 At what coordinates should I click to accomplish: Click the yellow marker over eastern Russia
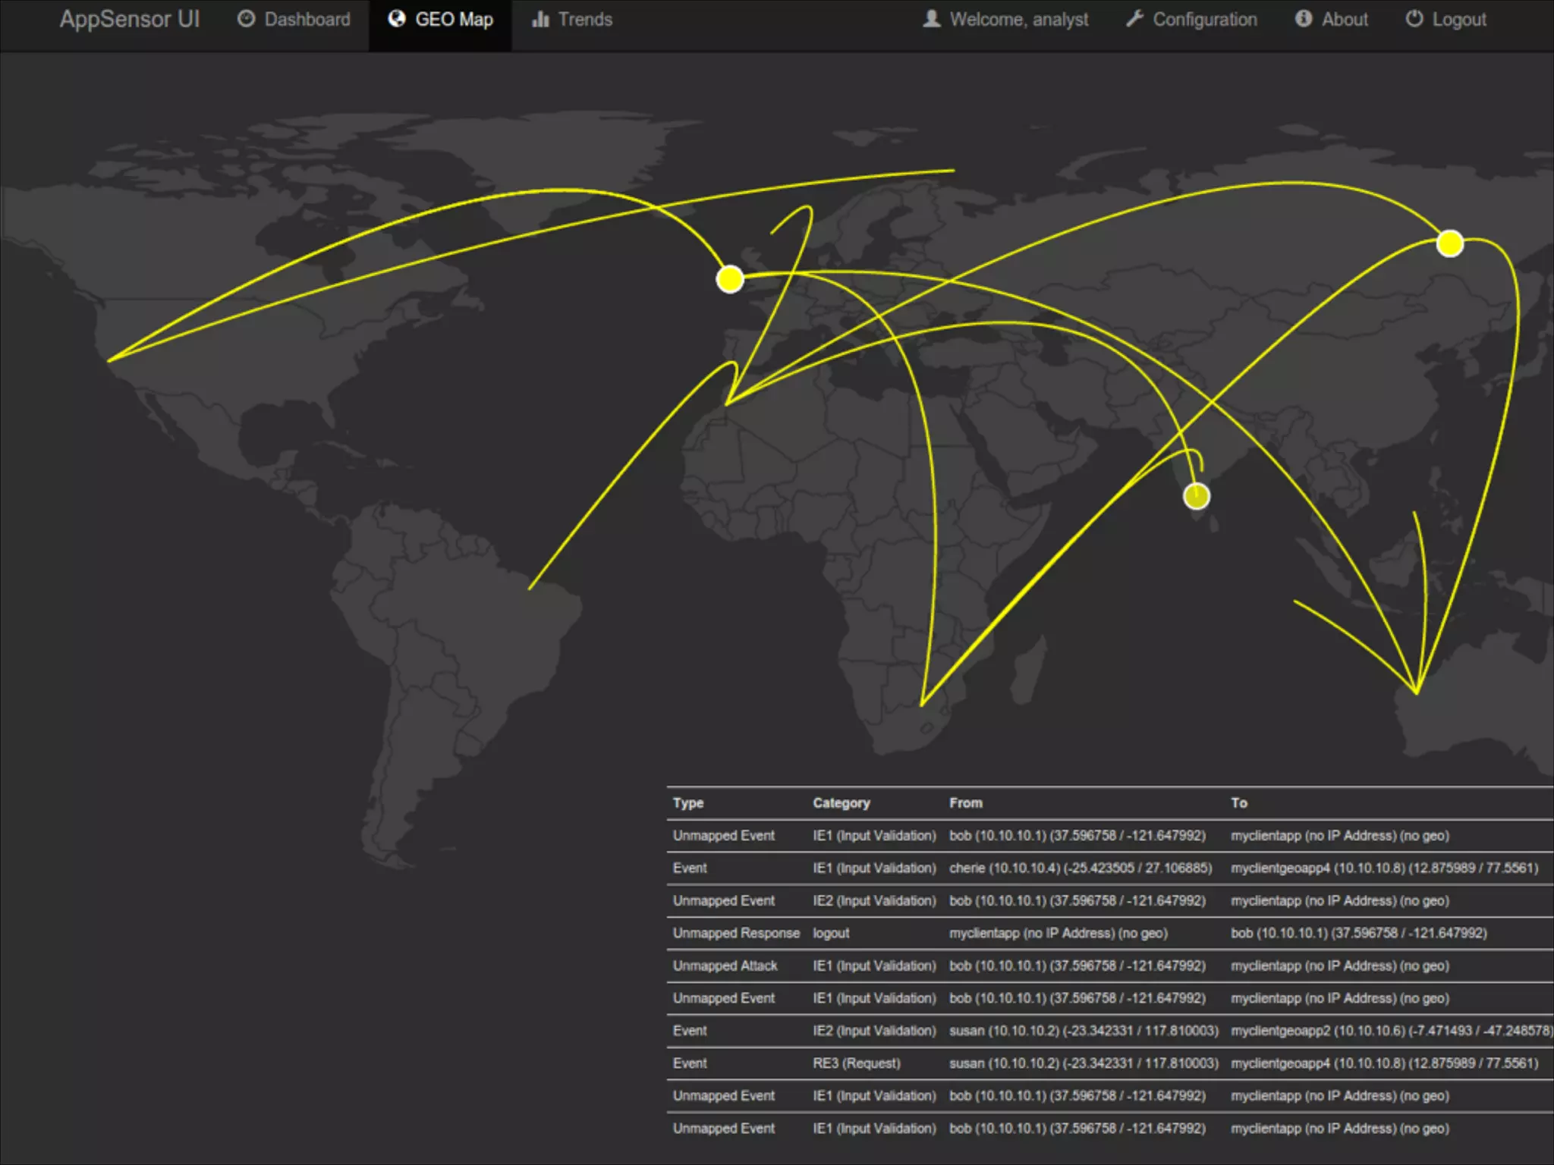(1449, 243)
